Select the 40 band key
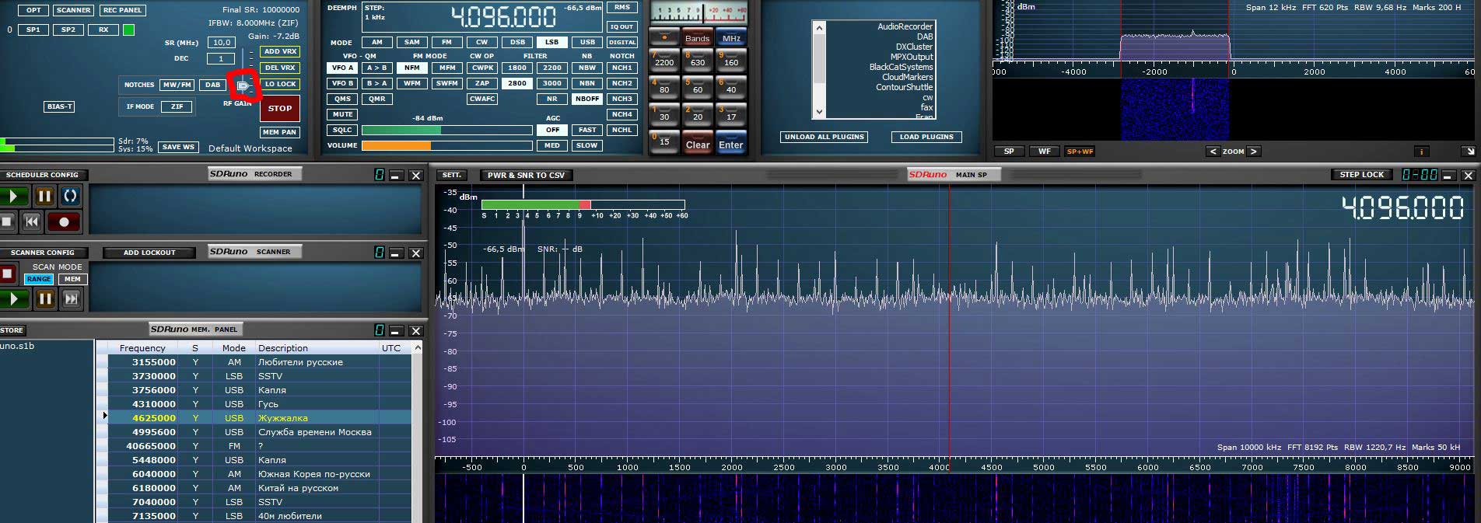 click(x=731, y=88)
